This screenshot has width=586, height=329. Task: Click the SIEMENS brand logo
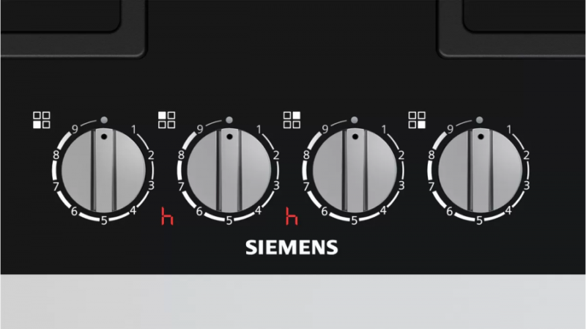pyautogui.click(x=292, y=248)
